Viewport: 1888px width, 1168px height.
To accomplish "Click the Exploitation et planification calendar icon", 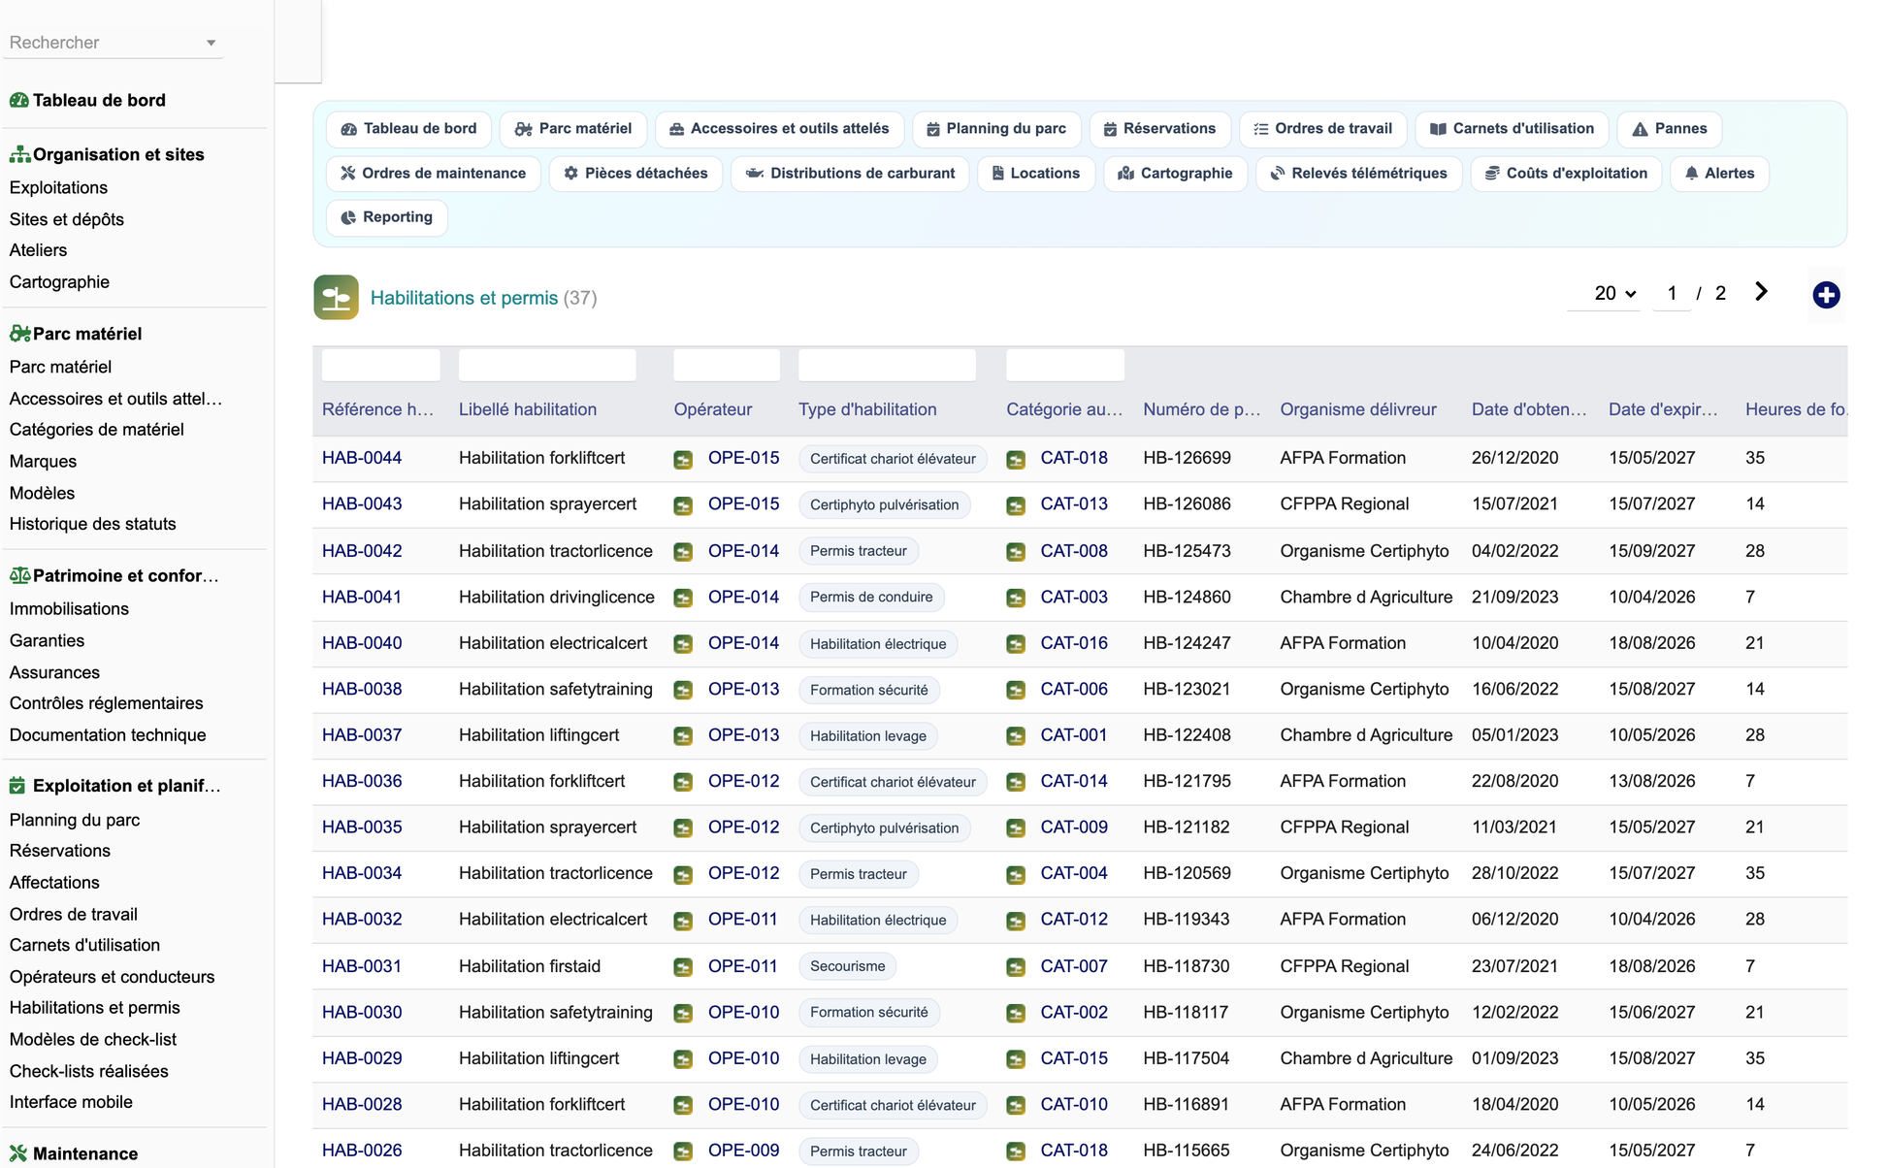I will pos(17,786).
